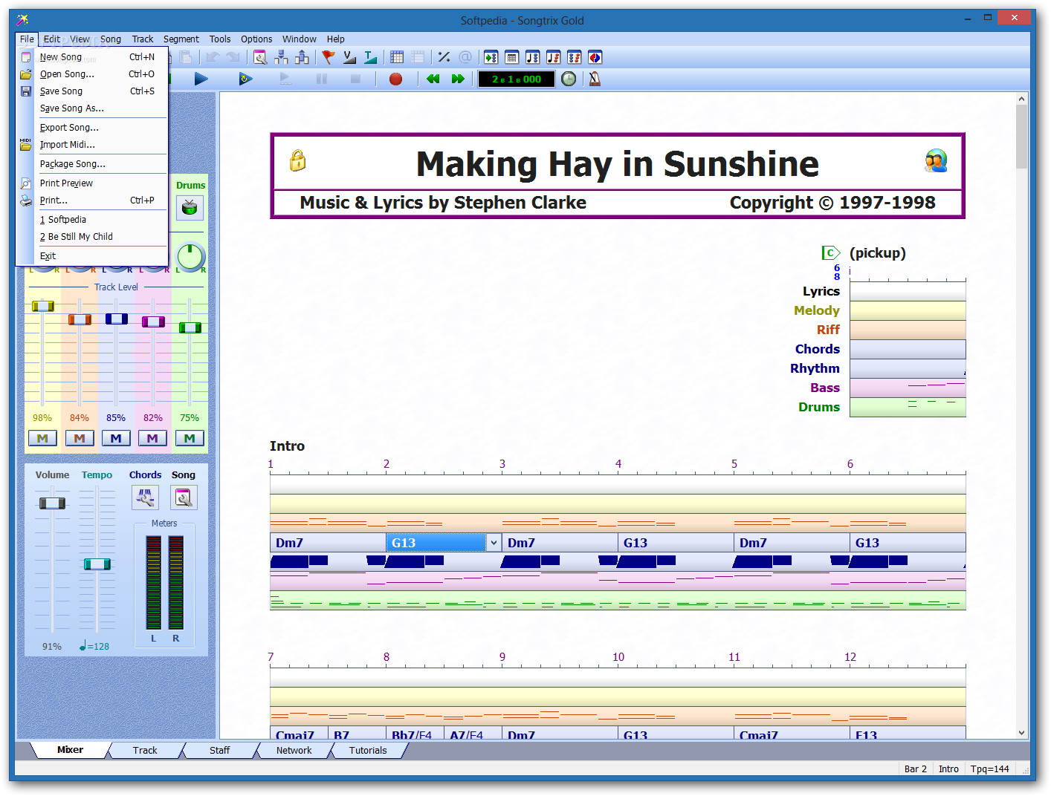Click the green clock icon beside position display
1051x796 pixels.
click(x=569, y=79)
